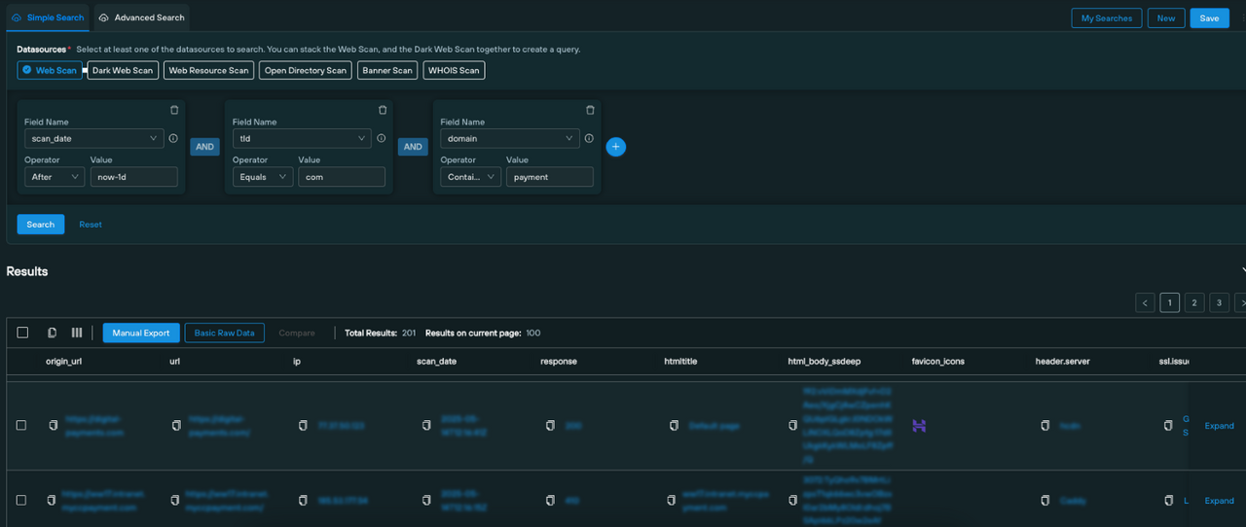Enable the Web Resource Scan datasource
Screen dimensions: 1246x527
click(x=208, y=70)
